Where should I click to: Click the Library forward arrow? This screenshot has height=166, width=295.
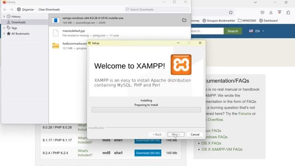coord(11,9)
